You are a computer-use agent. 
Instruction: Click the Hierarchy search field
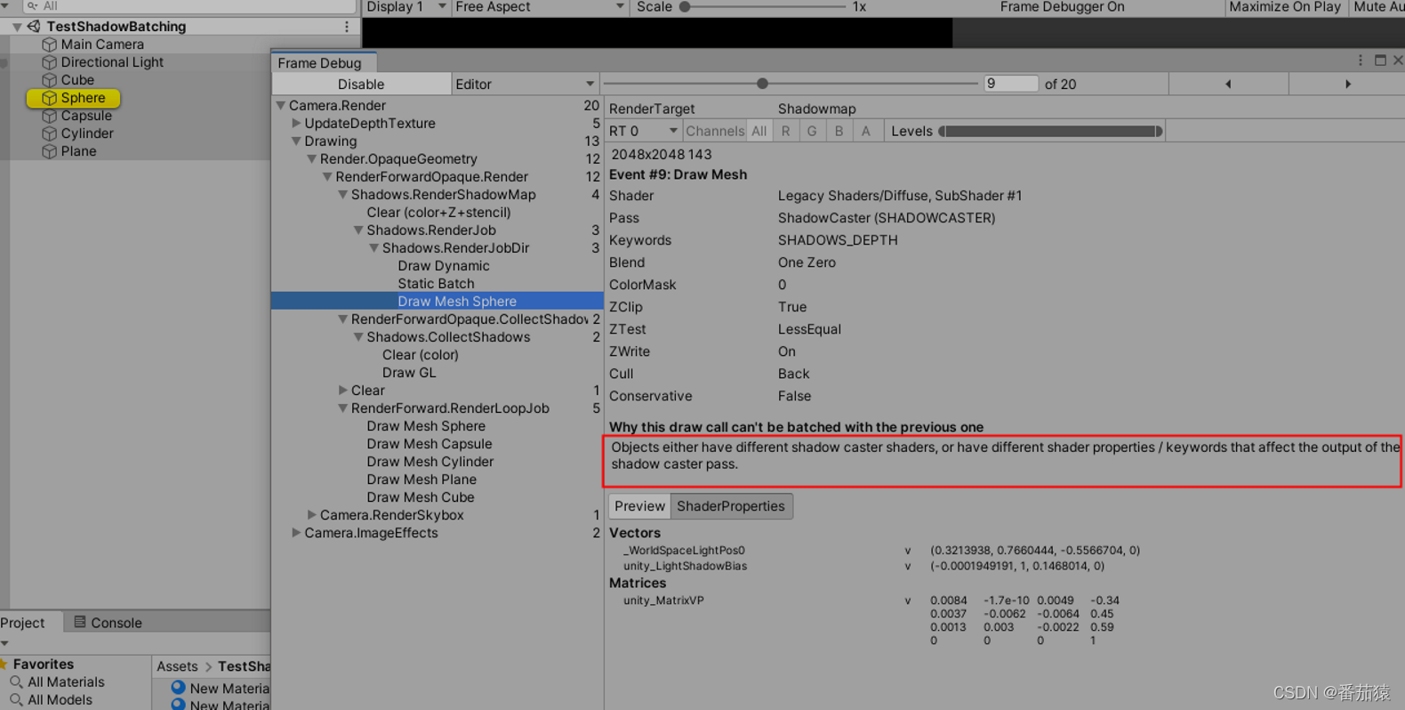click(x=189, y=6)
